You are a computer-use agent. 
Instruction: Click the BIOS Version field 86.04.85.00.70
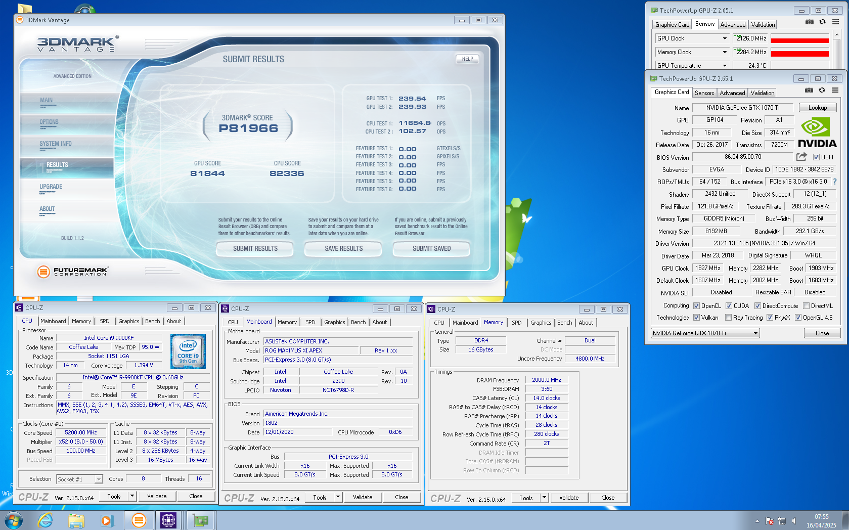click(x=743, y=157)
